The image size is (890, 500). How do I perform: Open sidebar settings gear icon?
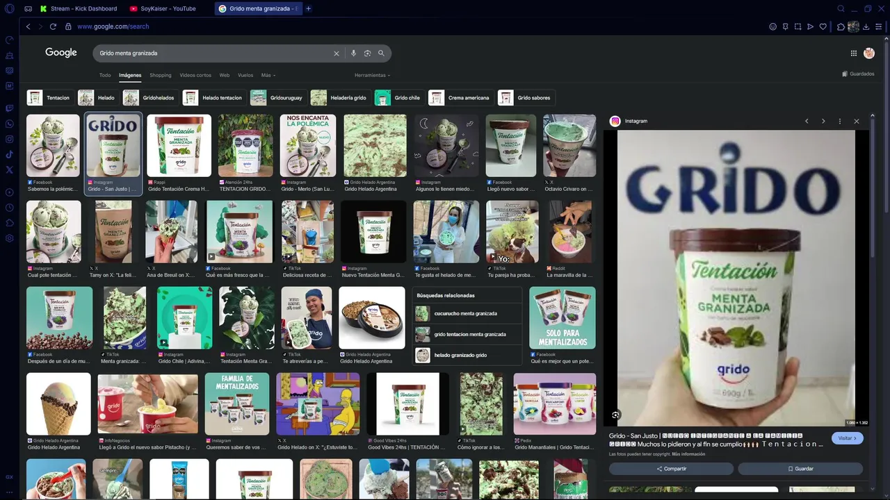tap(9, 238)
